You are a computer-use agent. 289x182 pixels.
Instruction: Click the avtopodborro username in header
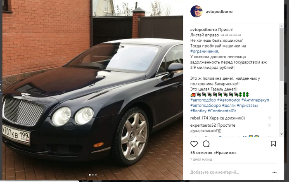(219, 12)
